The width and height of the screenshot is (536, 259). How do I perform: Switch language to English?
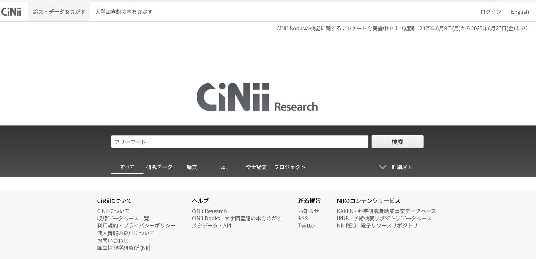coord(520,12)
